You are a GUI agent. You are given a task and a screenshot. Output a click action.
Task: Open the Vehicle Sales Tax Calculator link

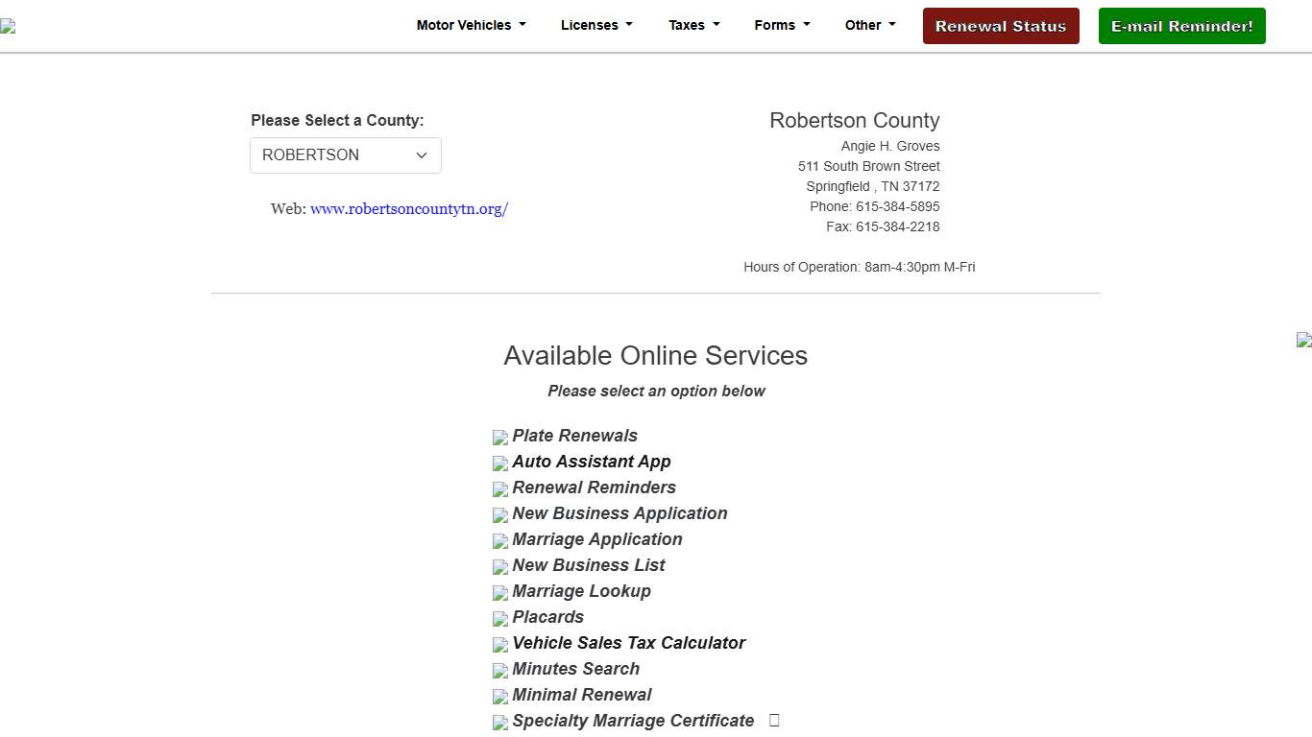[x=628, y=643]
